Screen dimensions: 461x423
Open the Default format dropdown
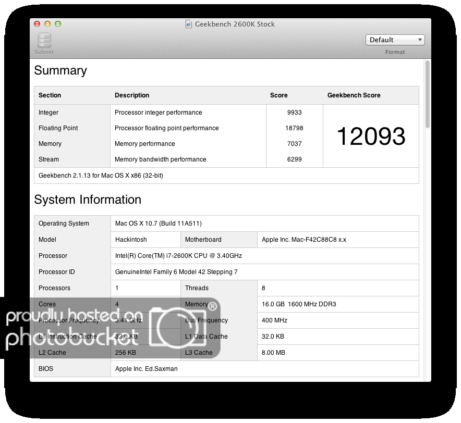[395, 40]
